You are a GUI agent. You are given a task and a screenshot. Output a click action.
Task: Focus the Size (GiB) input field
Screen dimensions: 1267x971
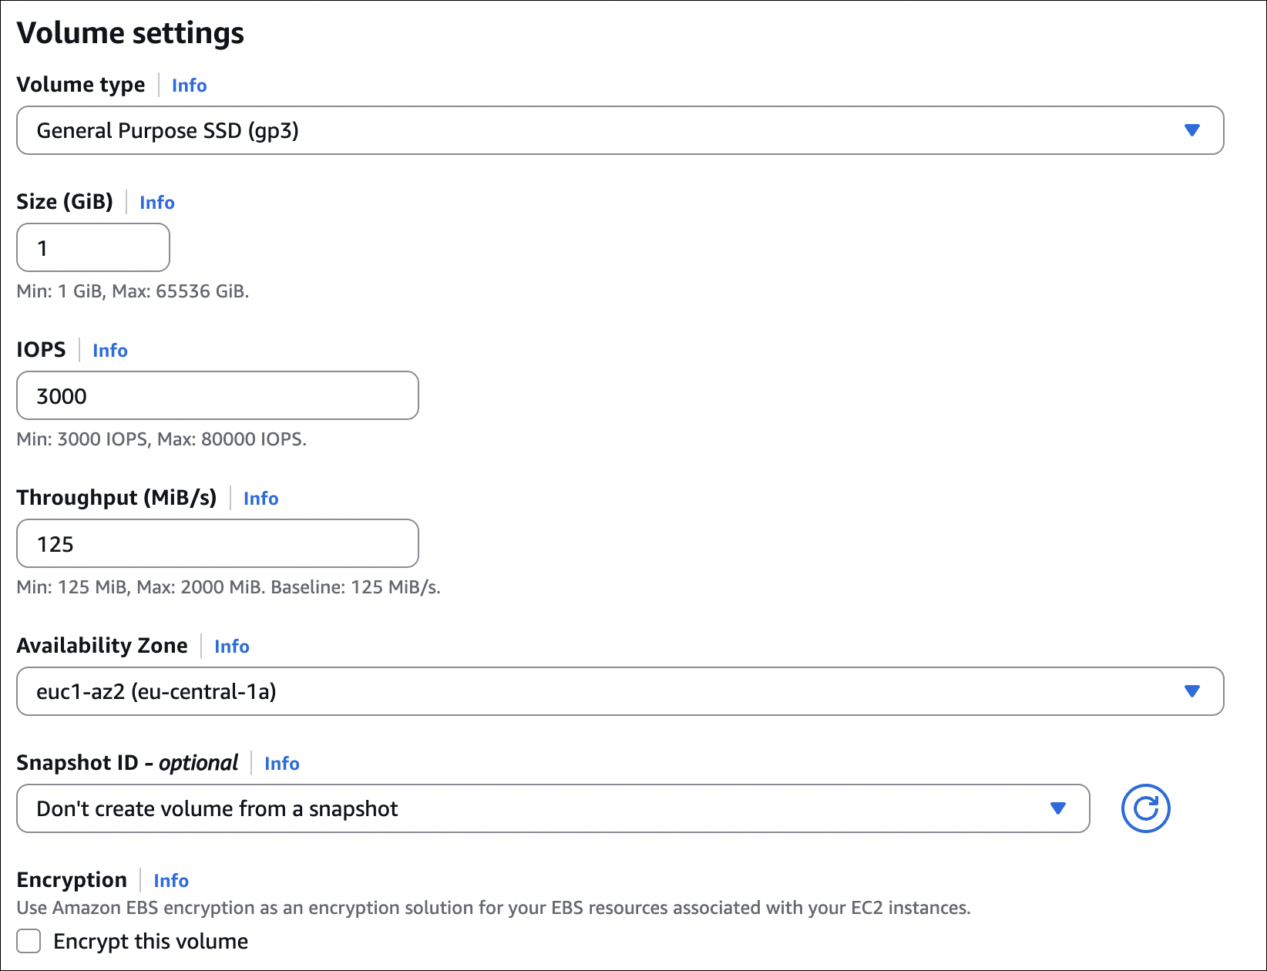coord(93,247)
